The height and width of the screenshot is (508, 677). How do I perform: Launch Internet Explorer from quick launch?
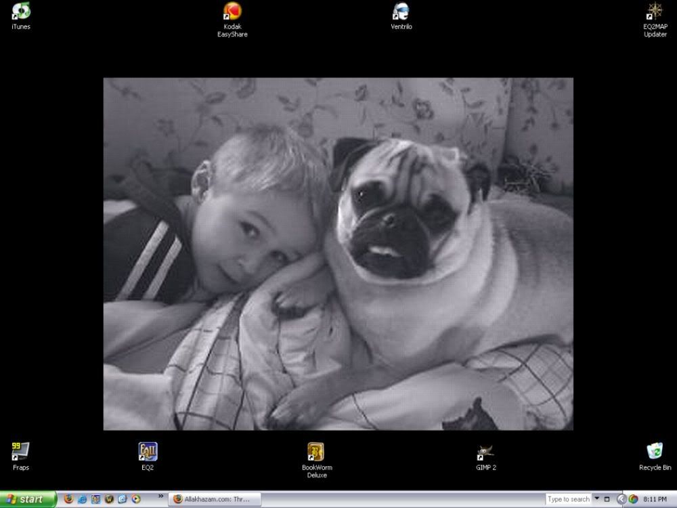coord(82,499)
